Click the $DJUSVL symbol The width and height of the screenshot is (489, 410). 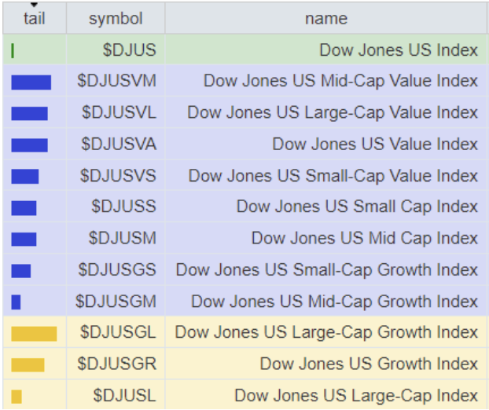119,112
